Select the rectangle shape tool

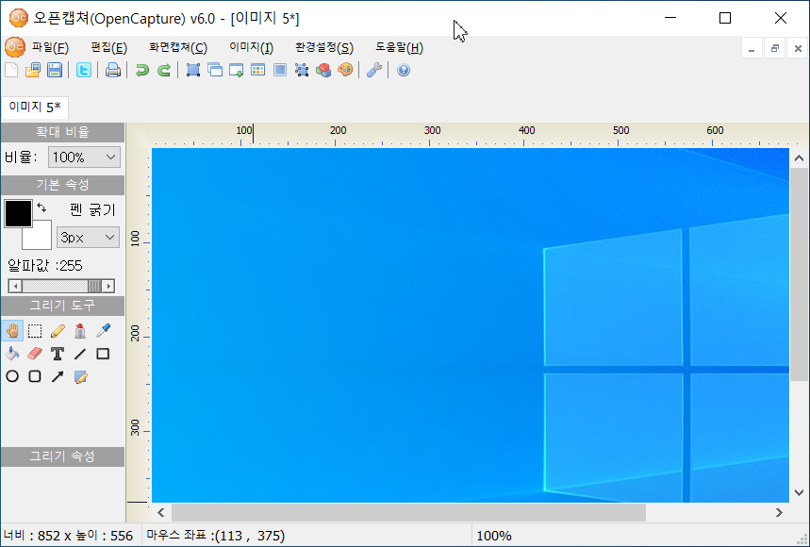103,354
